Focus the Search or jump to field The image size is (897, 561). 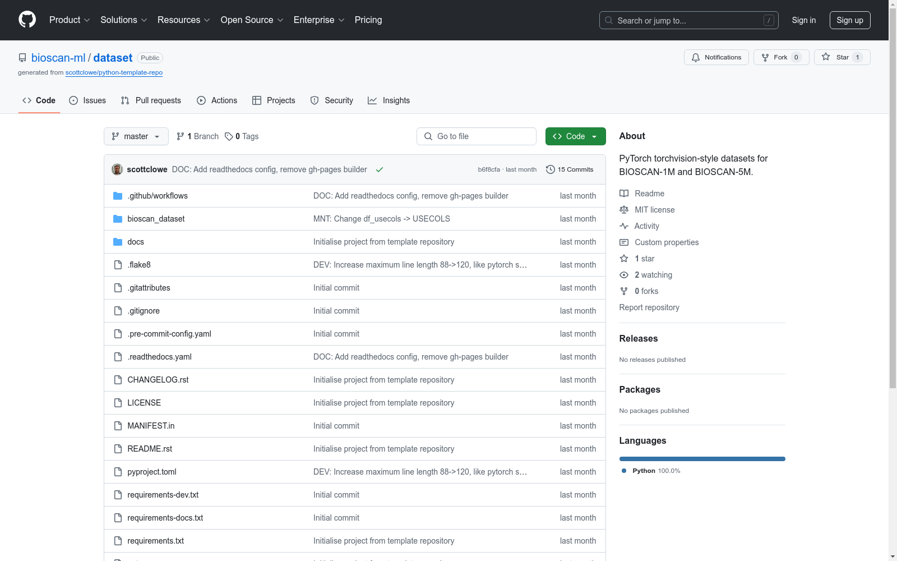pos(689,20)
